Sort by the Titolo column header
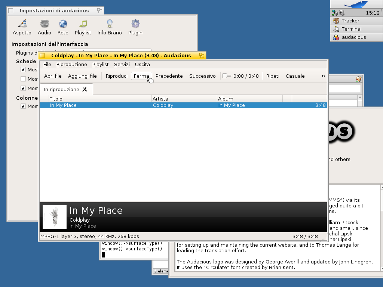The height and width of the screenshot is (287, 383). 100,99
